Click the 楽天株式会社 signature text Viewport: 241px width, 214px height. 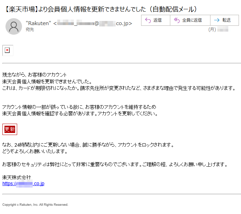point(16,177)
